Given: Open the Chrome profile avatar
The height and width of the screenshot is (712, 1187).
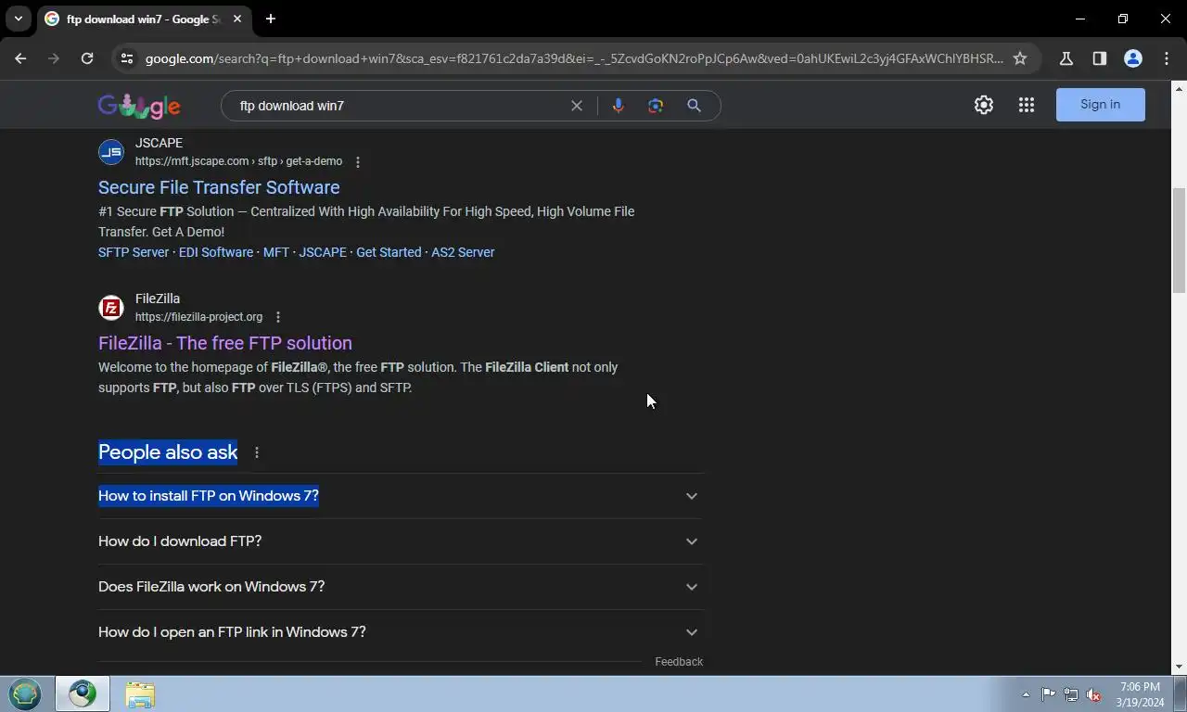Looking at the screenshot, I should [1132, 58].
